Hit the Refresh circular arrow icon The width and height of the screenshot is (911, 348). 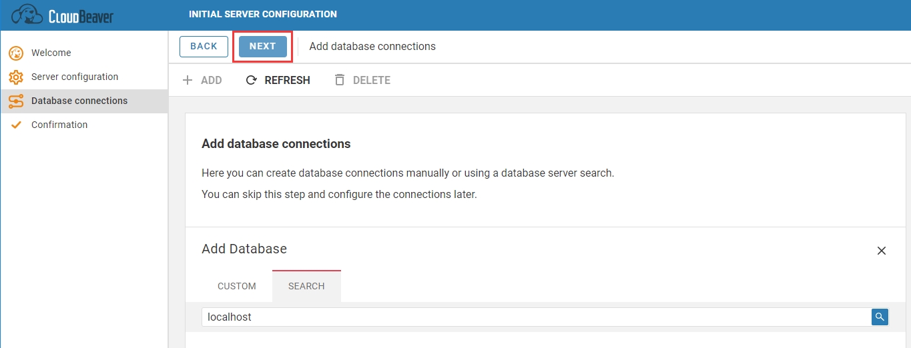coord(252,81)
